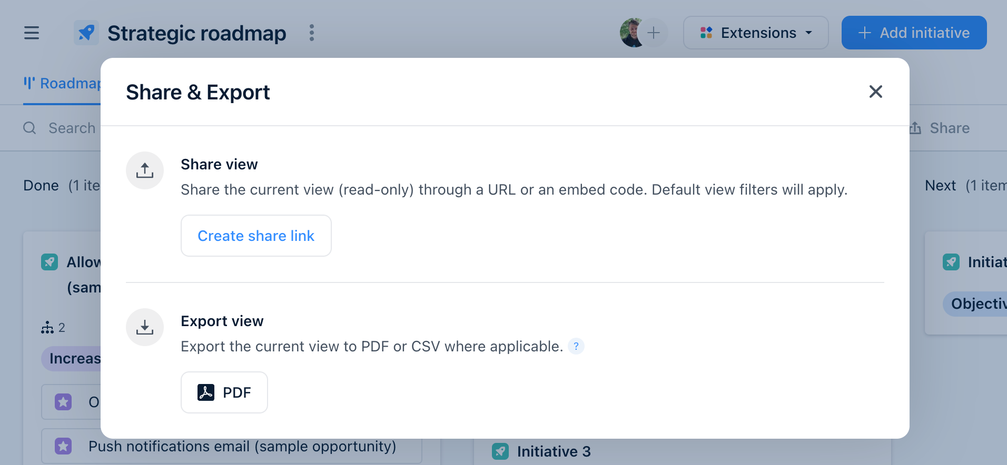Click Create share link
This screenshot has width=1007, height=465.
click(255, 236)
